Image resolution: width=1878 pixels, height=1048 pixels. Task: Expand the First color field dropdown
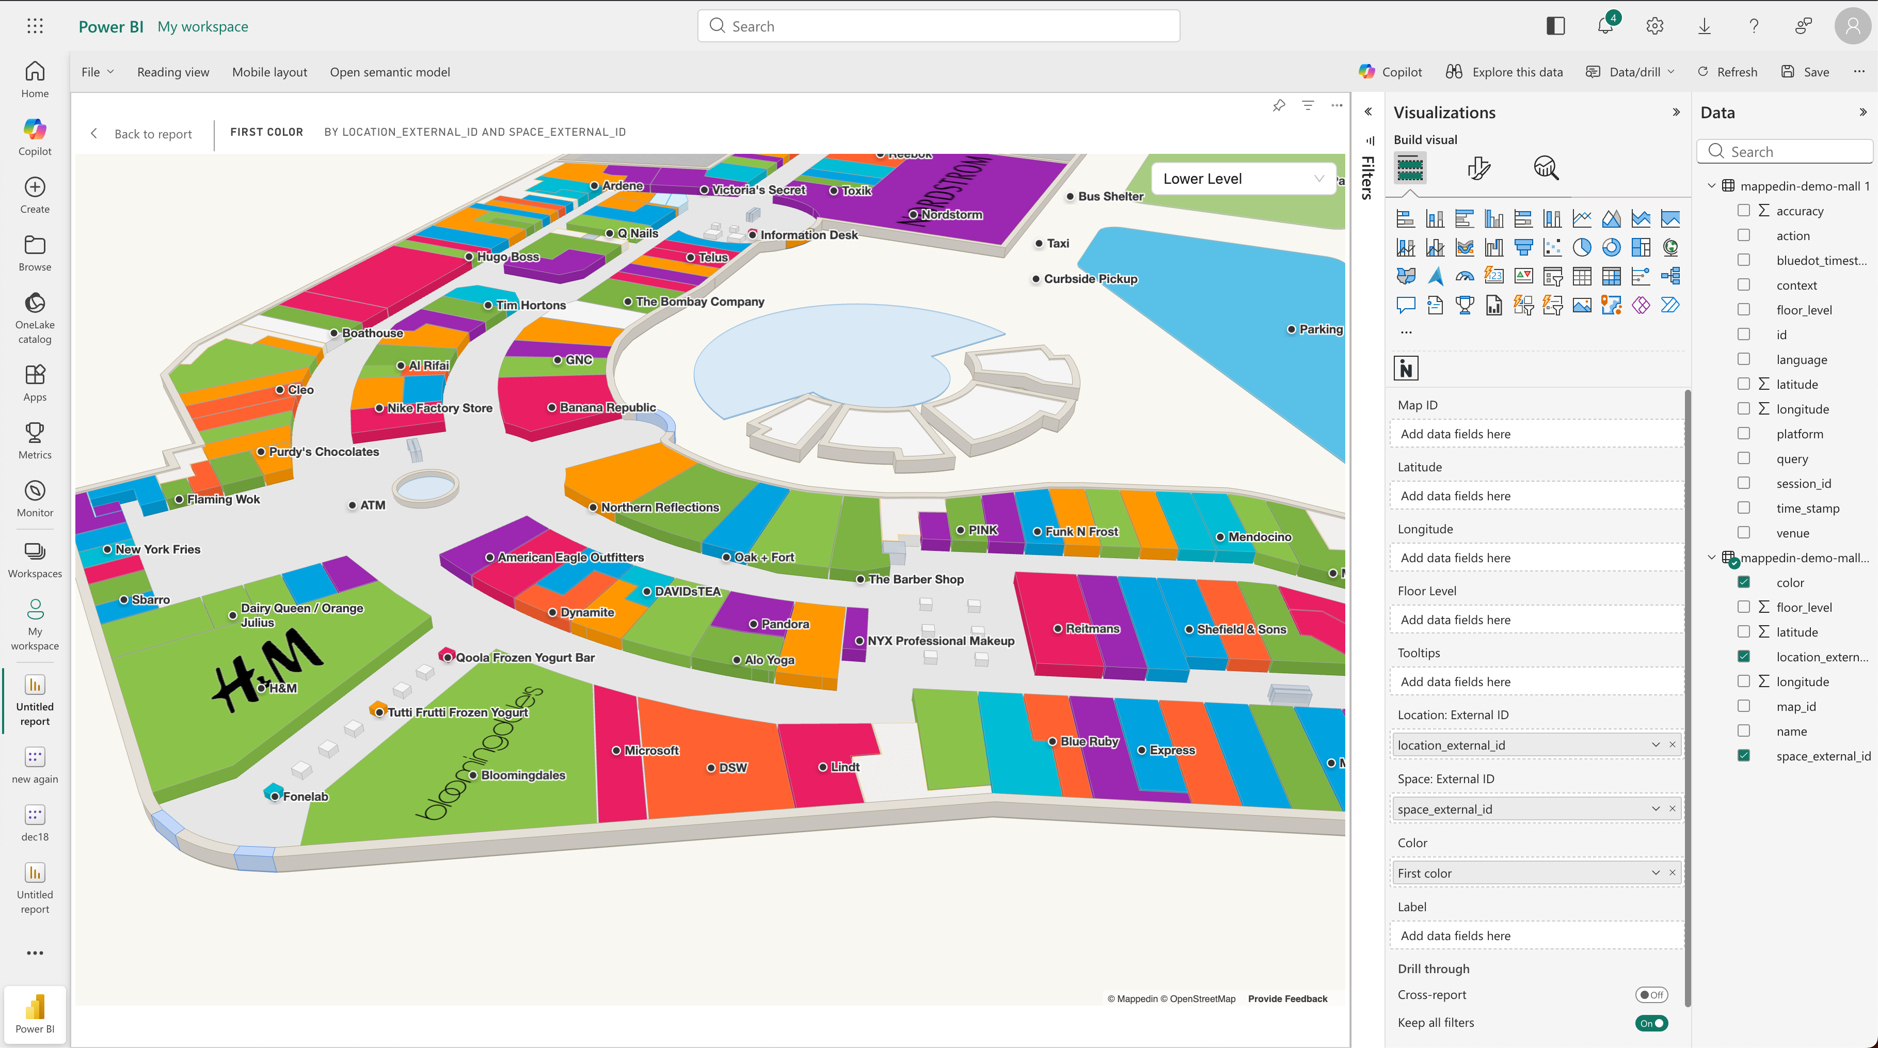point(1655,873)
